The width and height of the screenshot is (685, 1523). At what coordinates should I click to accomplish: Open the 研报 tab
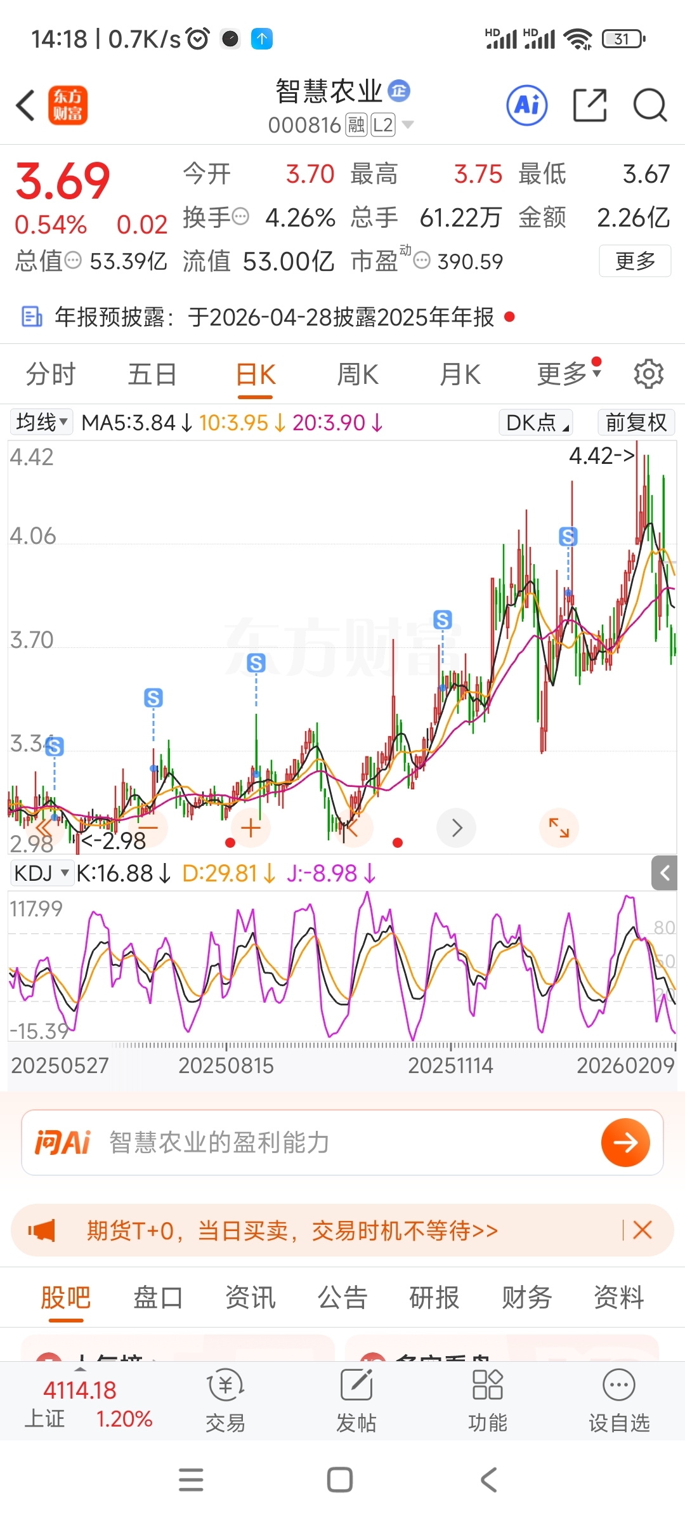click(434, 1298)
